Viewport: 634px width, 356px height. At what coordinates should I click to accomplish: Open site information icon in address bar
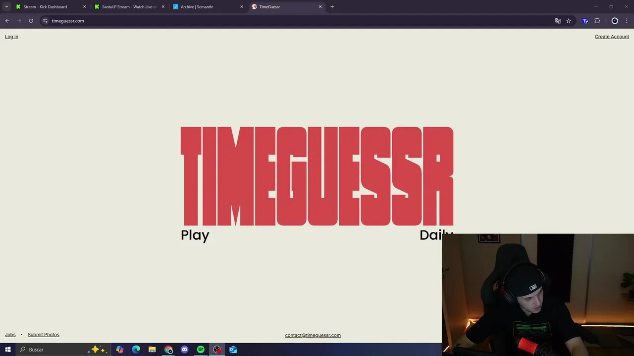(x=45, y=21)
